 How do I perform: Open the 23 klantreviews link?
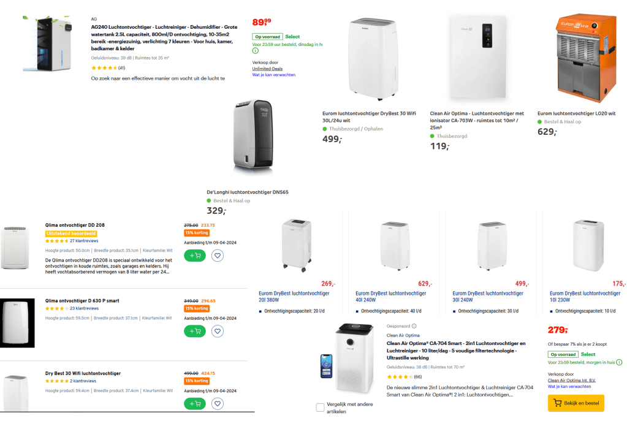(x=84, y=308)
